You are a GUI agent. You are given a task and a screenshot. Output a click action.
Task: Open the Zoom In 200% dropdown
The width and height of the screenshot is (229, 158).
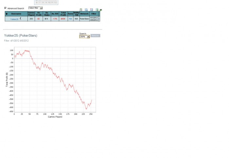(x=84, y=37)
